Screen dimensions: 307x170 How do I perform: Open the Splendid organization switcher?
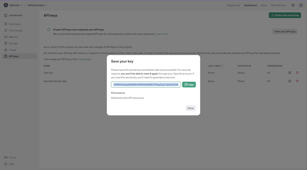click(x=16, y=5)
